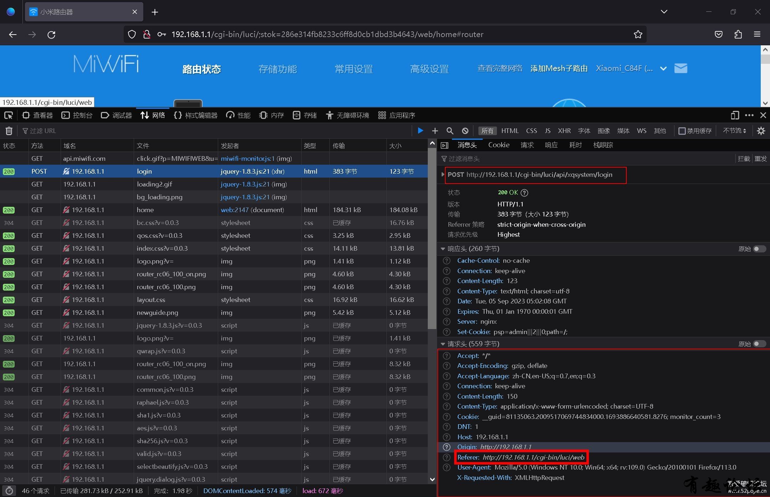This screenshot has height=497, width=770.
Task: Click help icon beside Set-Cookie header
Action: coord(446,332)
